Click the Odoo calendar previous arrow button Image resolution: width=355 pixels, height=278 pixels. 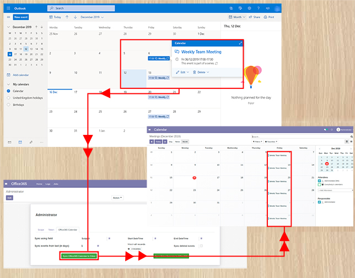pyautogui.click(x=152, y=142)
